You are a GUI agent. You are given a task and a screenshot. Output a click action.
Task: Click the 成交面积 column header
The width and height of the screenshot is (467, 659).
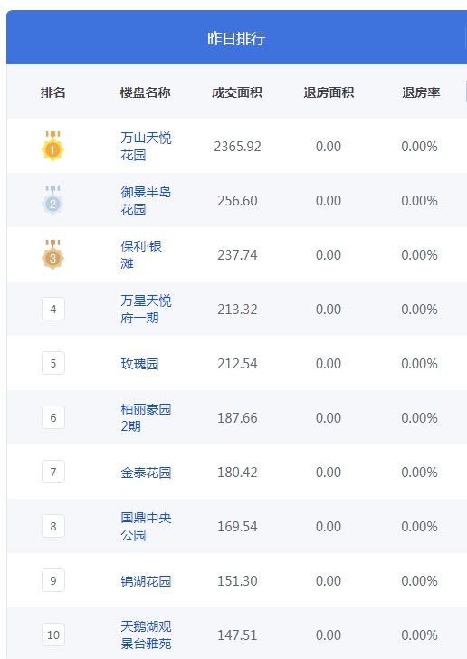[237, 92]
